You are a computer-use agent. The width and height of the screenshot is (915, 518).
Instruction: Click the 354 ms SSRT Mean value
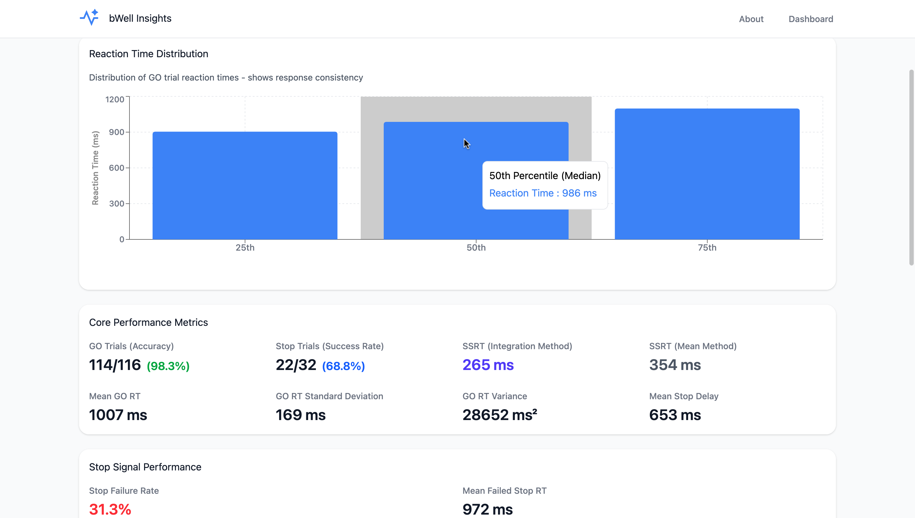pos(675,365)
